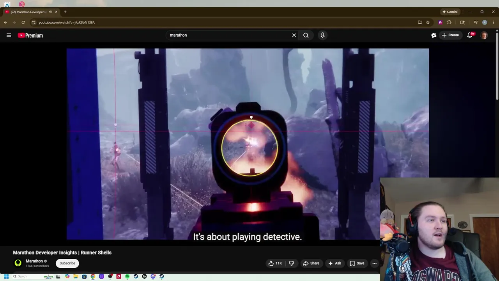This screenshot has height=281, width=499.
Task: Open the purple extension icon
Action: click(x=440, y=22)
